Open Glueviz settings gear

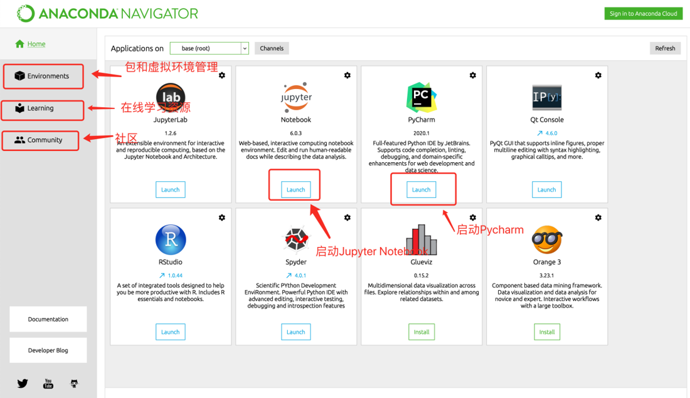click(x=472, y=217)
